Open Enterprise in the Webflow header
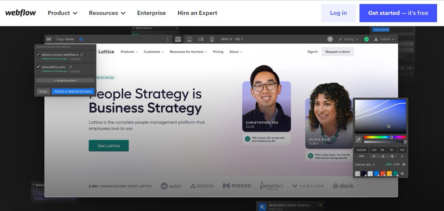Image resolution: width=444 pixels, height=211 pixels. (151, 13)
